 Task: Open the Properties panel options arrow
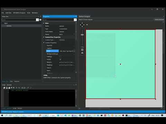click(74, 17)
